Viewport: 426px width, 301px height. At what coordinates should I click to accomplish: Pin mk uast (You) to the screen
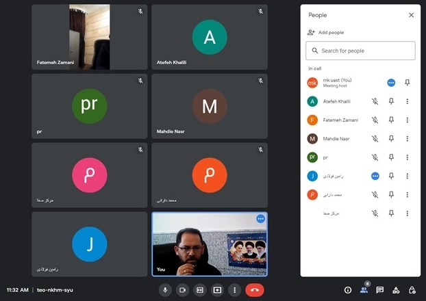click(407, 83)
